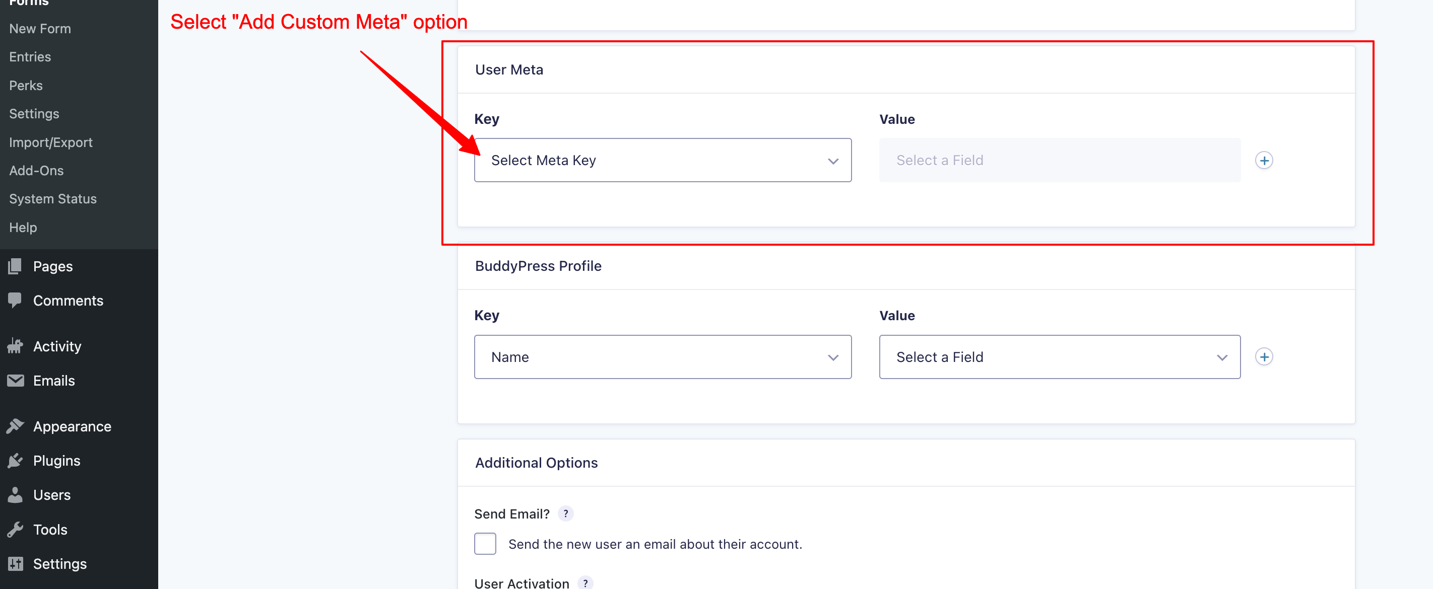
Task: Open the Select Meta Key dropdown
Action: [663, 161]
